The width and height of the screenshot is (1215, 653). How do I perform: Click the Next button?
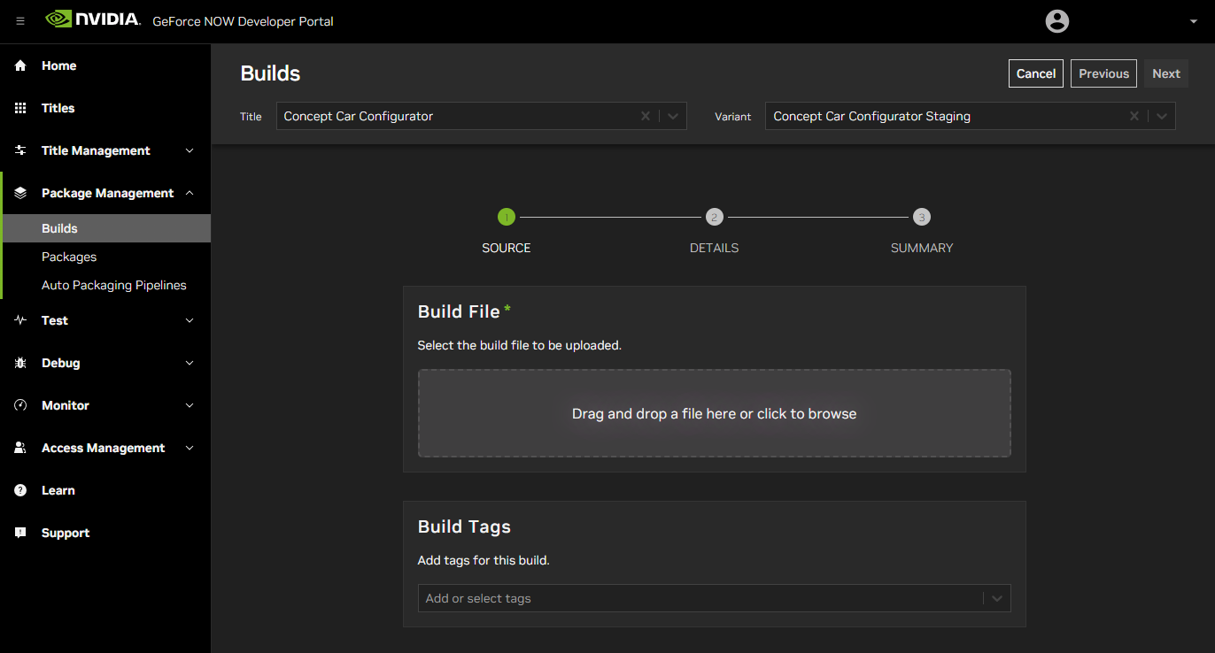pyautogui.click(x=1166, y=73)
